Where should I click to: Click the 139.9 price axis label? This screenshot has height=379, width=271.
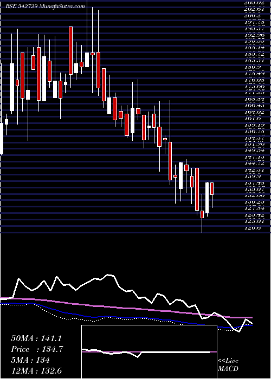point(253,177)
